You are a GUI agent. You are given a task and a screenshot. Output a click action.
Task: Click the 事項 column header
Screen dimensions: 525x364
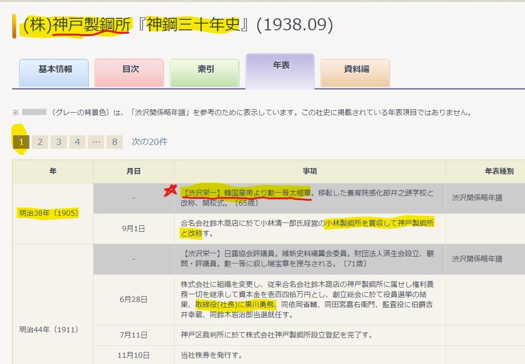310,171
